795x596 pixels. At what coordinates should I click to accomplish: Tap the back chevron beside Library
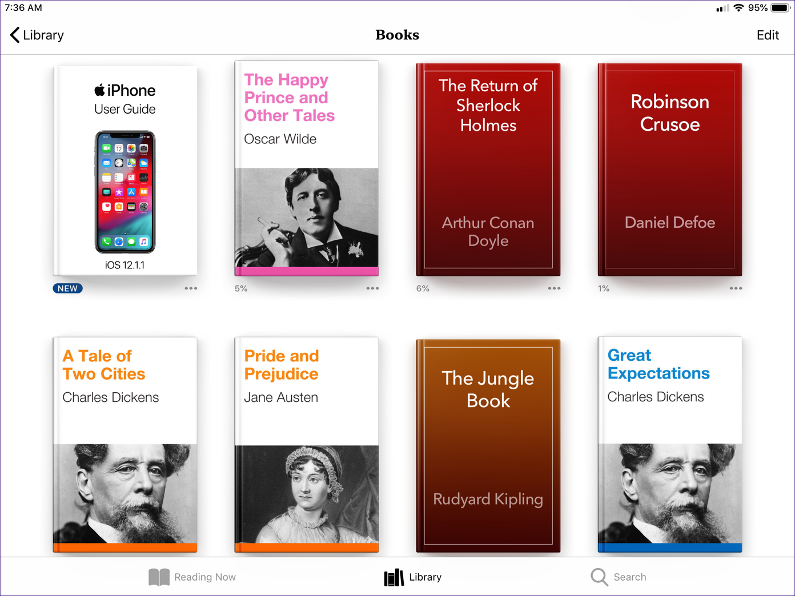[15, 35]
